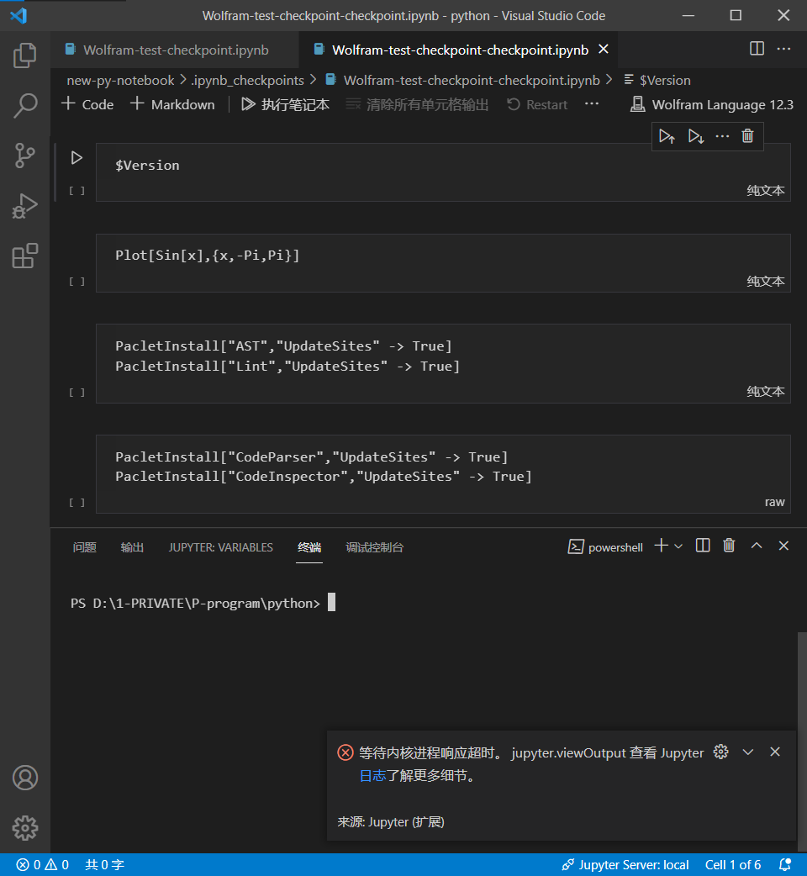Open the Search sidebar
807x876 pixels.
point(25,105)
